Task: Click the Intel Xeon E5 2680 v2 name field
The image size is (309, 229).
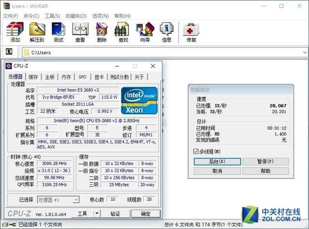Action: tap(78, 90)
